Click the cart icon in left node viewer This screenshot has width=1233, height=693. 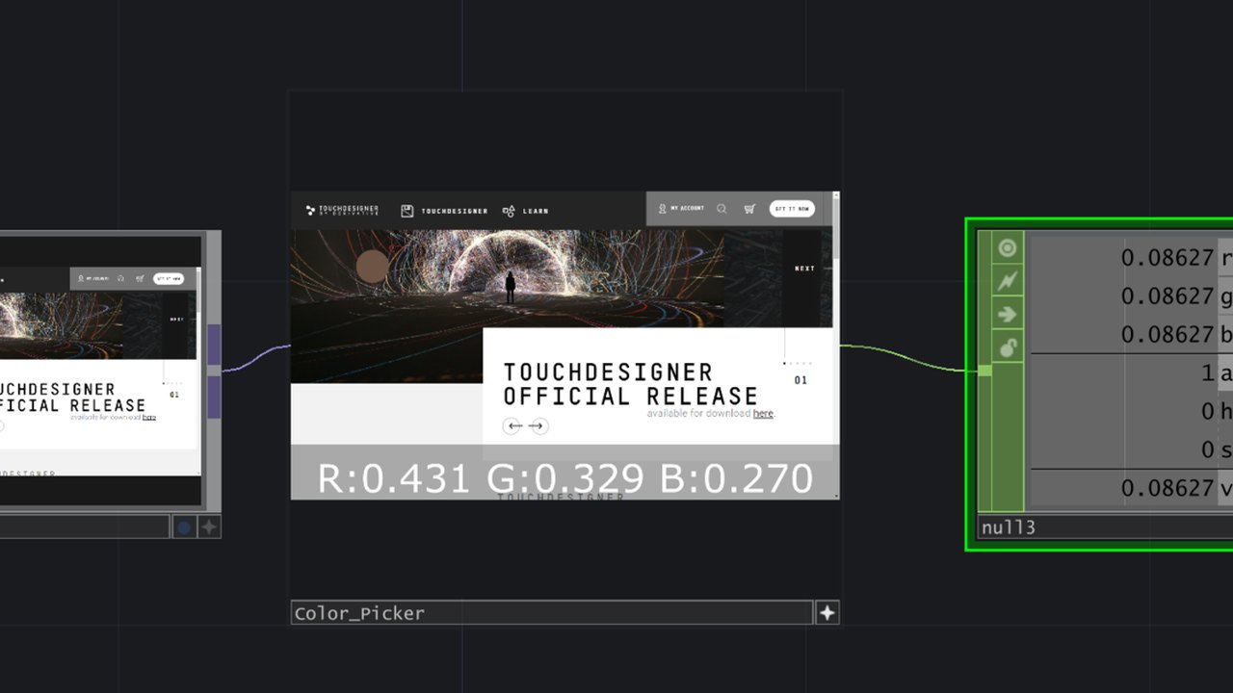(140, 279)
